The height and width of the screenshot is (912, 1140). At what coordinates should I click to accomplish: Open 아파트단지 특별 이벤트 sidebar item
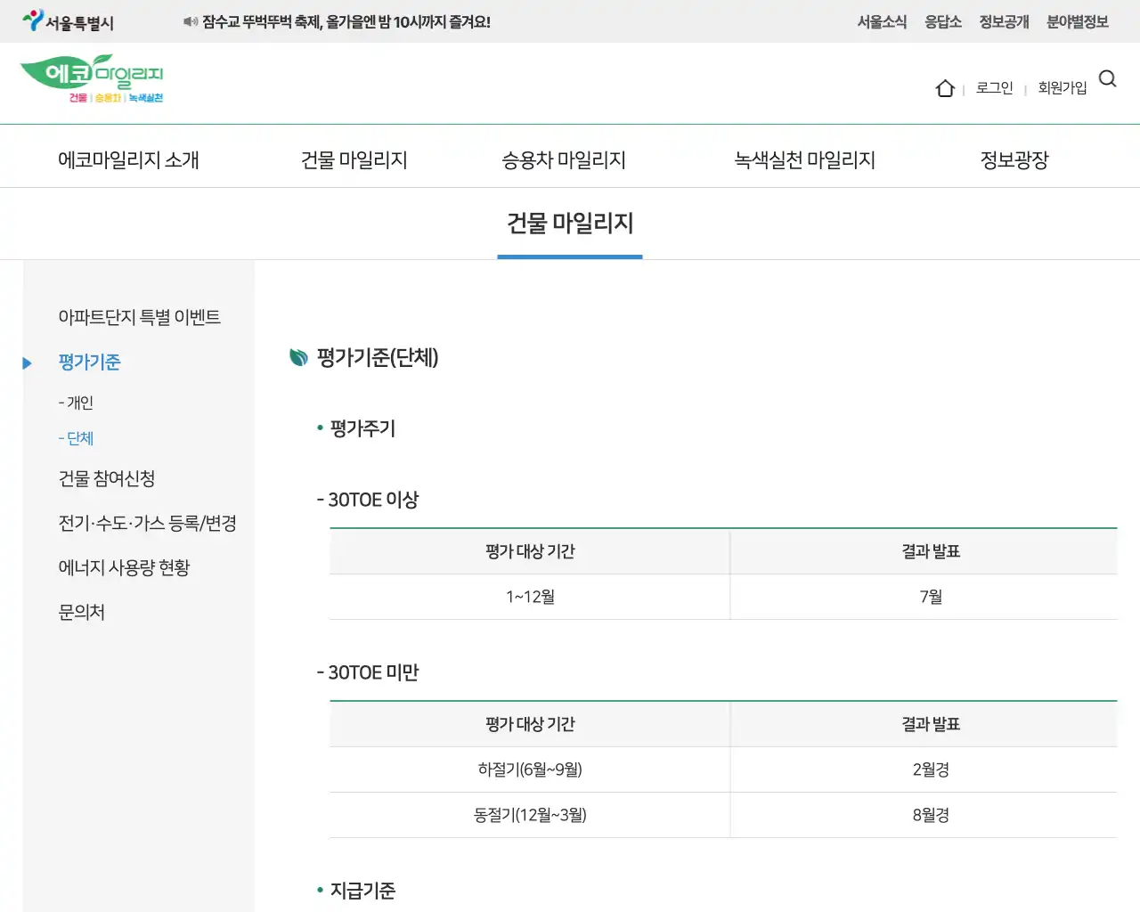pos(139,317)
